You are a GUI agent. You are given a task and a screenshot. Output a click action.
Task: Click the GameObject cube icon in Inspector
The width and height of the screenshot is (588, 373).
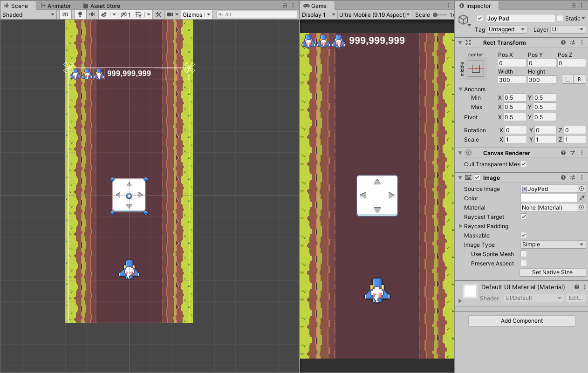tap(463, 20)
